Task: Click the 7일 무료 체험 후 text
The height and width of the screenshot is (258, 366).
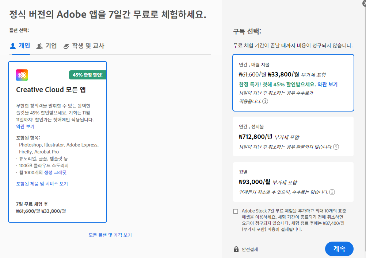Action: click(32, 204)
